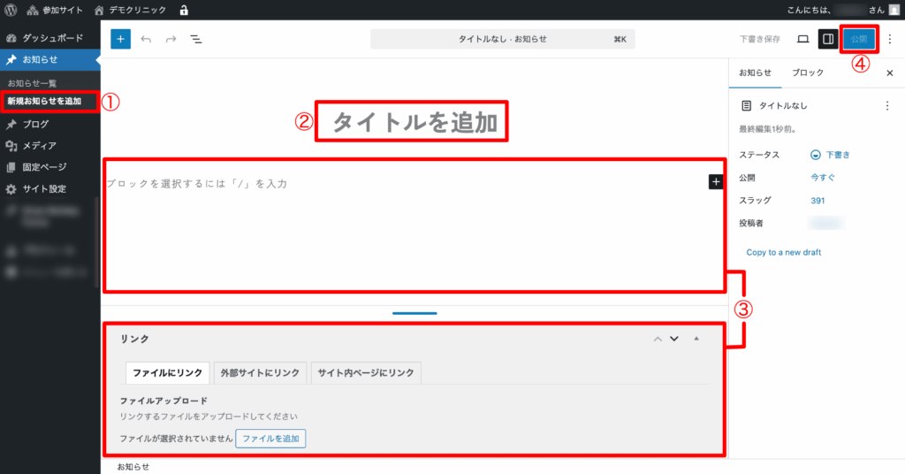The width and height of the screenshot is (905, 474).
Task: Switch to the ブロック tab in sidebar
Action: coord(808,73)
